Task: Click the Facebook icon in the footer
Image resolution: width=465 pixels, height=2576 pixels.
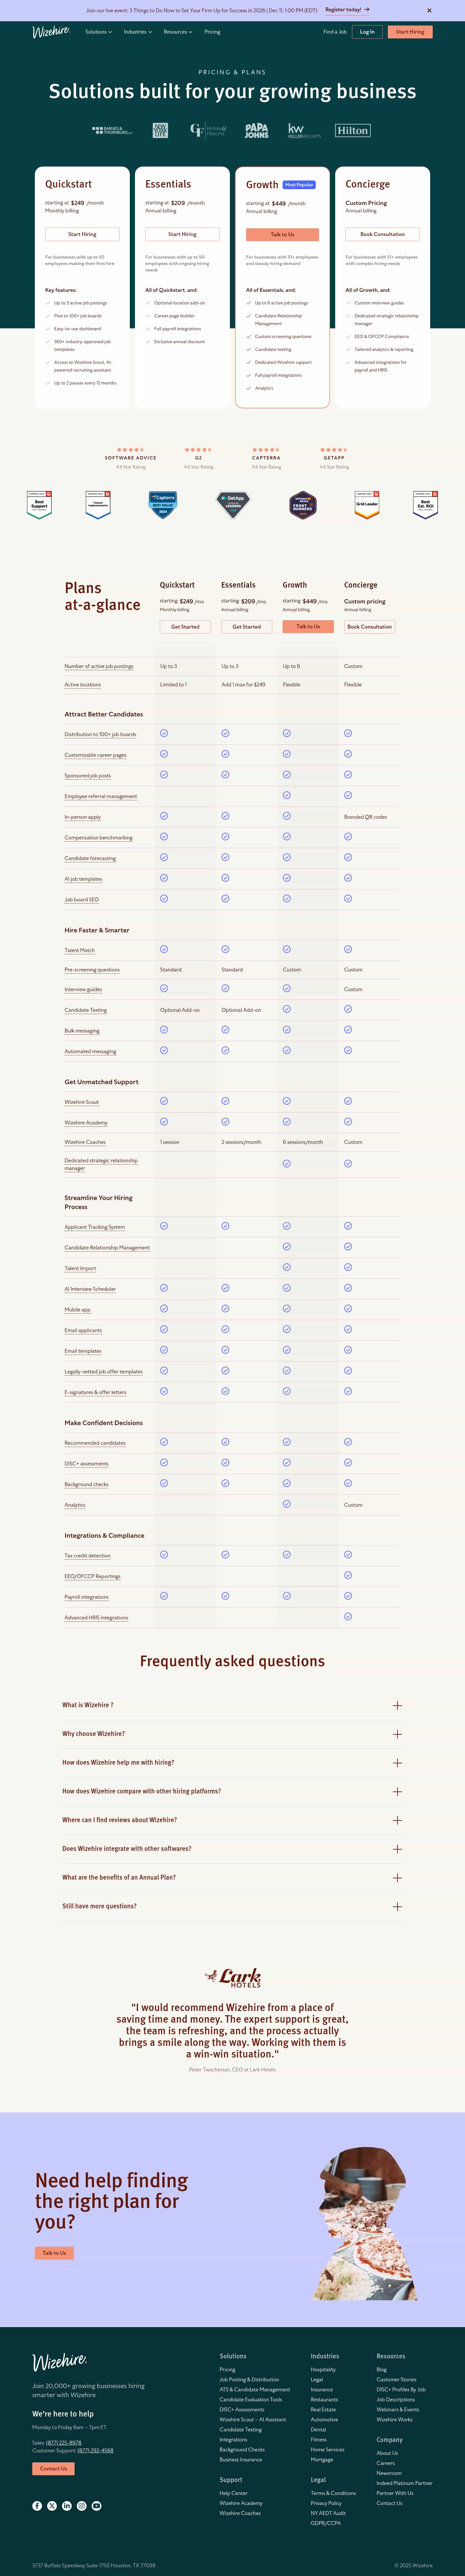Action: (37, 2505)
